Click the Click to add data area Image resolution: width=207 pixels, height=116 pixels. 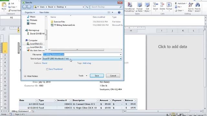click(x=172, y=47)
